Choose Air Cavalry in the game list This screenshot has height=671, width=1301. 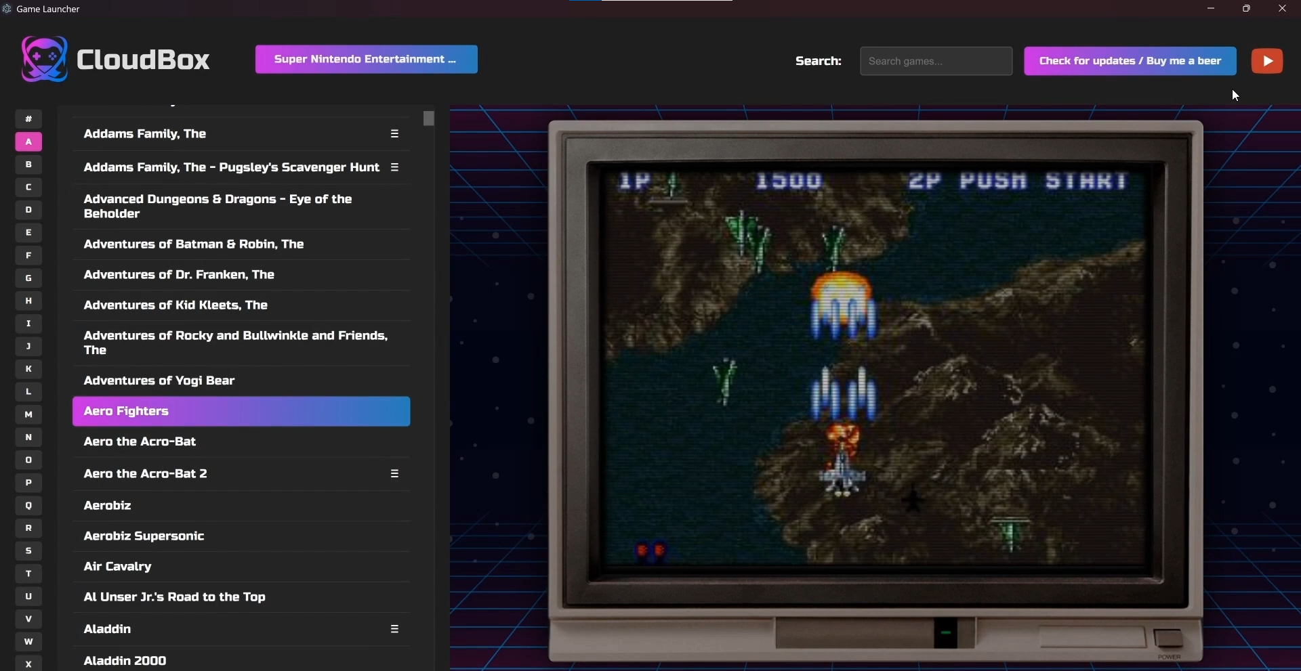pyautogui.click(x=118, y=567)
